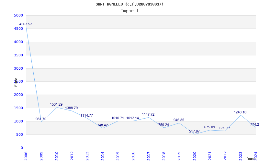
Task: Click the 2000 y-axis tick label
Action: click(x=19, y=95)
